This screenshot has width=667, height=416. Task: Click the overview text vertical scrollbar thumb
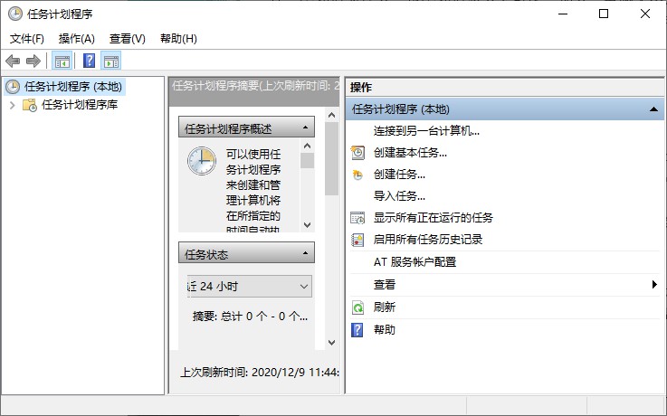click(307, 161)
